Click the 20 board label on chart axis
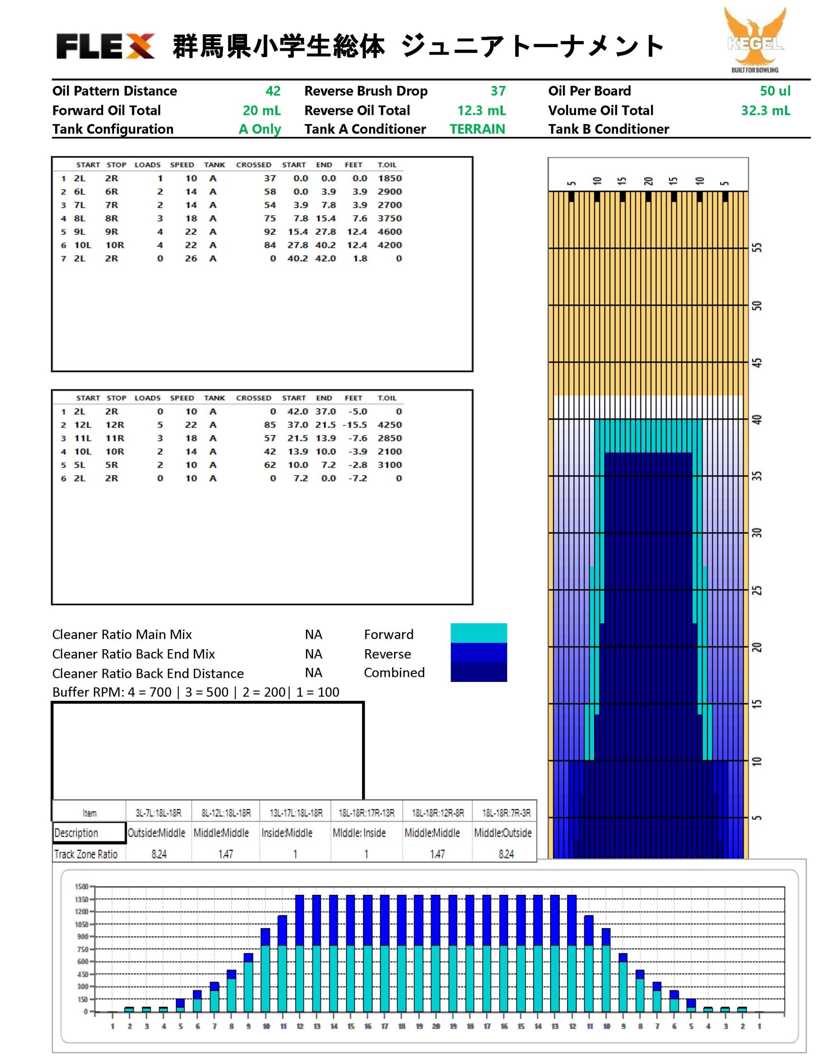 [x=436, y=1026]
